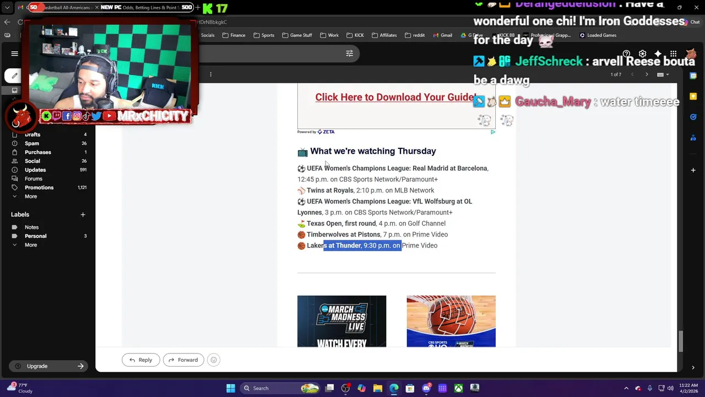The width and height of the screenshot is (705, 397).
Task: Go to the next older email arrow
Action: click(x=647, y=74)
